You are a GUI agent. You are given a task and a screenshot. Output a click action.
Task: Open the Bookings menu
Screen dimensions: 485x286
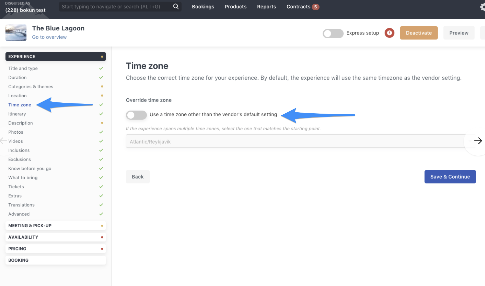click(x=203, y=7)
